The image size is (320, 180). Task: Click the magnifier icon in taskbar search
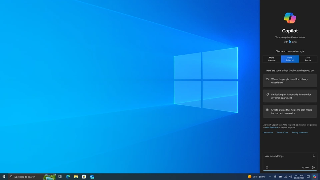coord(11,177)
